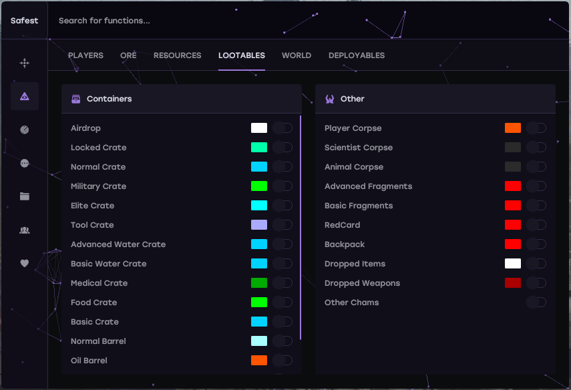Select the eye-triangle visuals sidebar icon
The width and height of the screenshot is (571, 390).
tap(25, 96)
